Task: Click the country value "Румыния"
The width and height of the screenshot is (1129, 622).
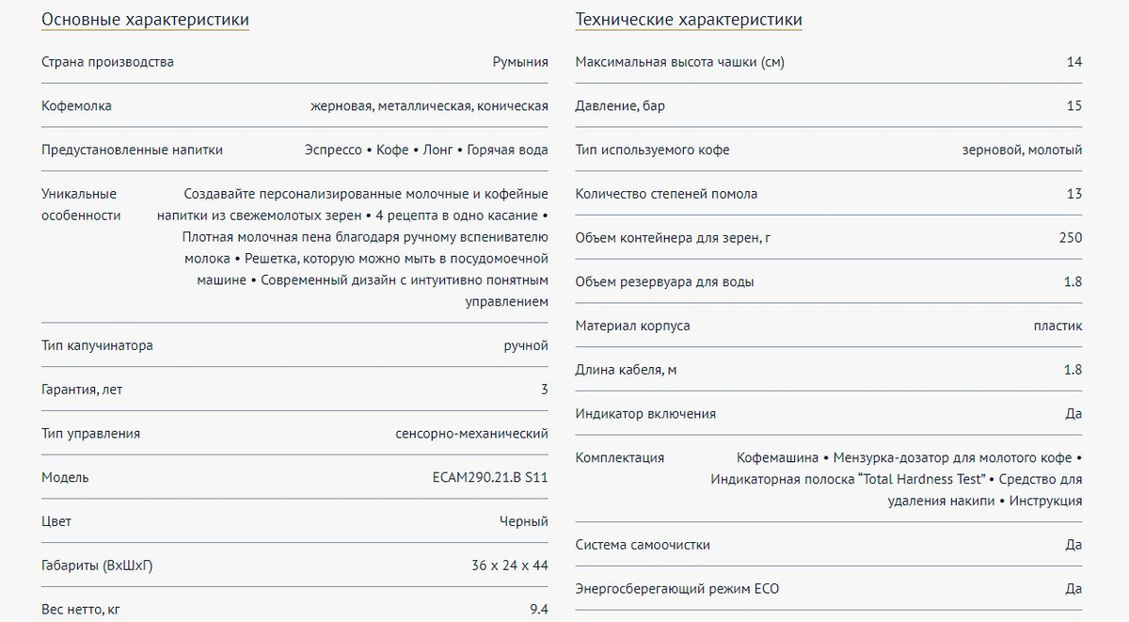Action: (x=520, y=62)
